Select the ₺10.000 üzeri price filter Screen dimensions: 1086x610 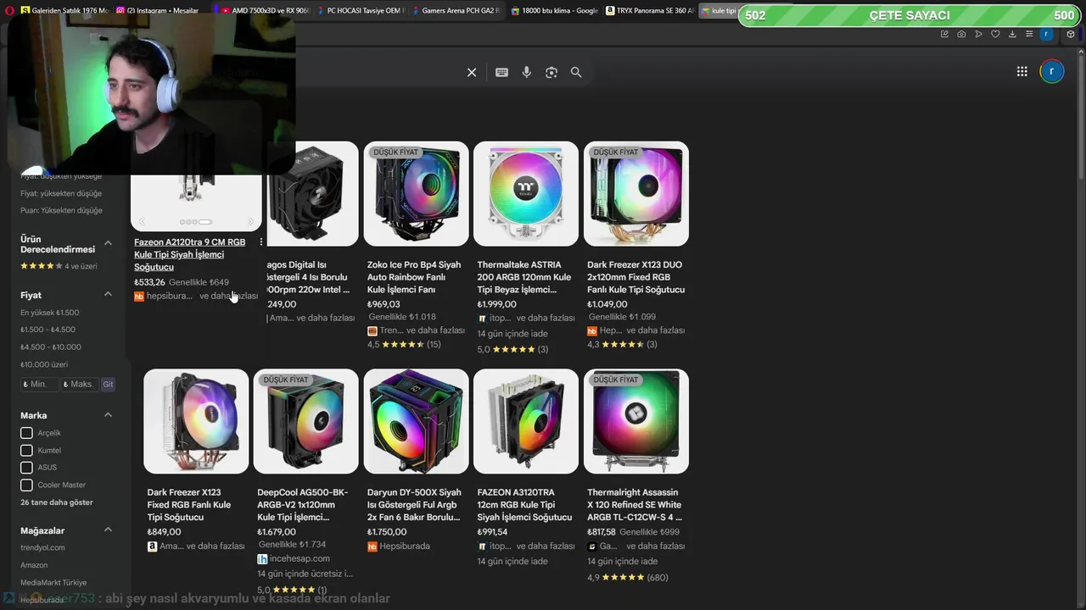pos(44,364)
